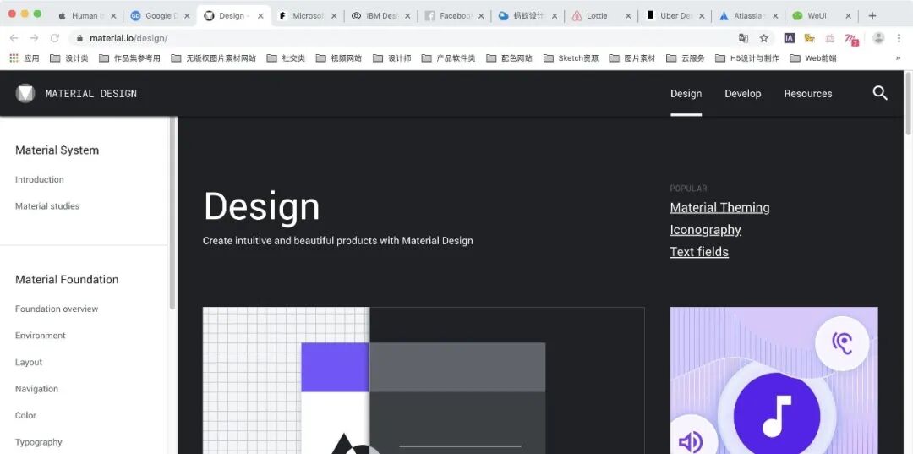
Task: Open the grid layout illustration card
Action: (424, 380)
